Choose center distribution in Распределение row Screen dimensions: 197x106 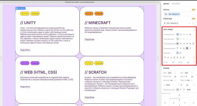pos(181,44)
